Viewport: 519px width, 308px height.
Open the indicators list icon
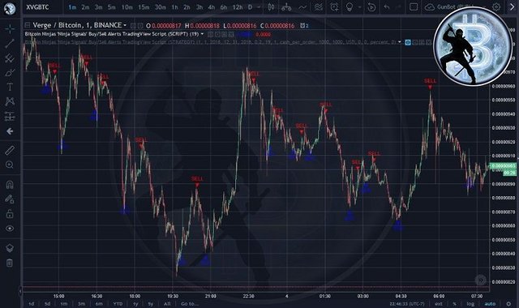[302, 7]
